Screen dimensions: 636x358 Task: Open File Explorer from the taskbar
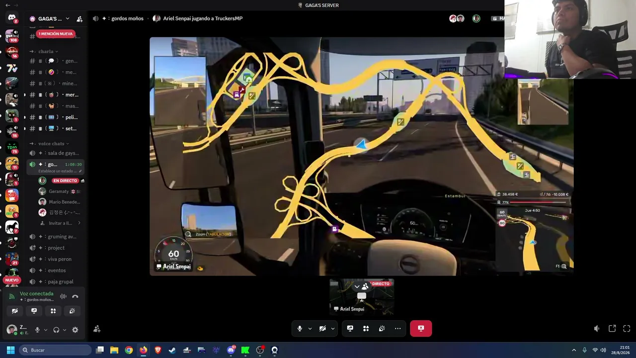coord(114,350)
